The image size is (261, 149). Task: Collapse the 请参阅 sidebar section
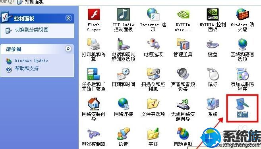[x=68, y=49]
